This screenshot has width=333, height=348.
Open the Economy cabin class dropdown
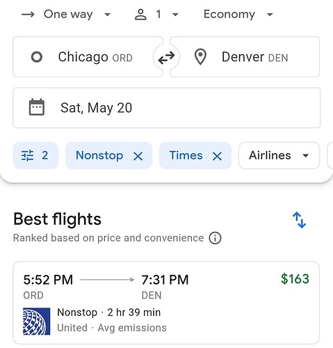[x=238, y=15]
